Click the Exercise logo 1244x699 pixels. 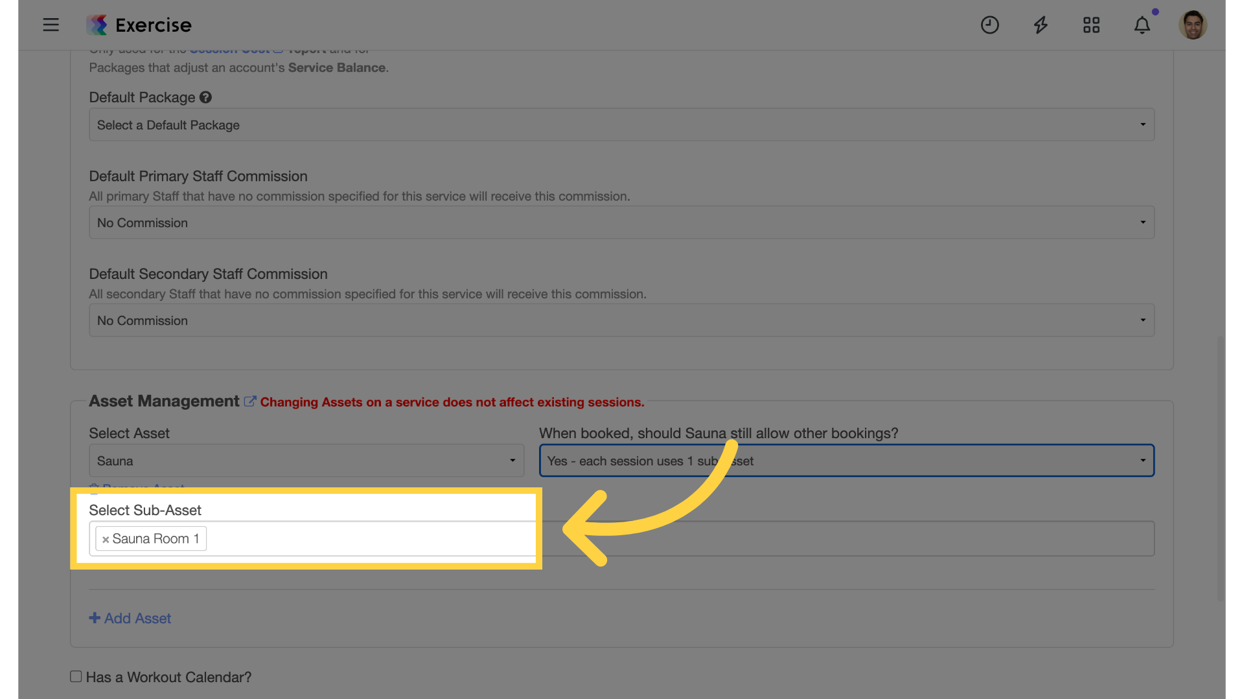tap(139, 25)
